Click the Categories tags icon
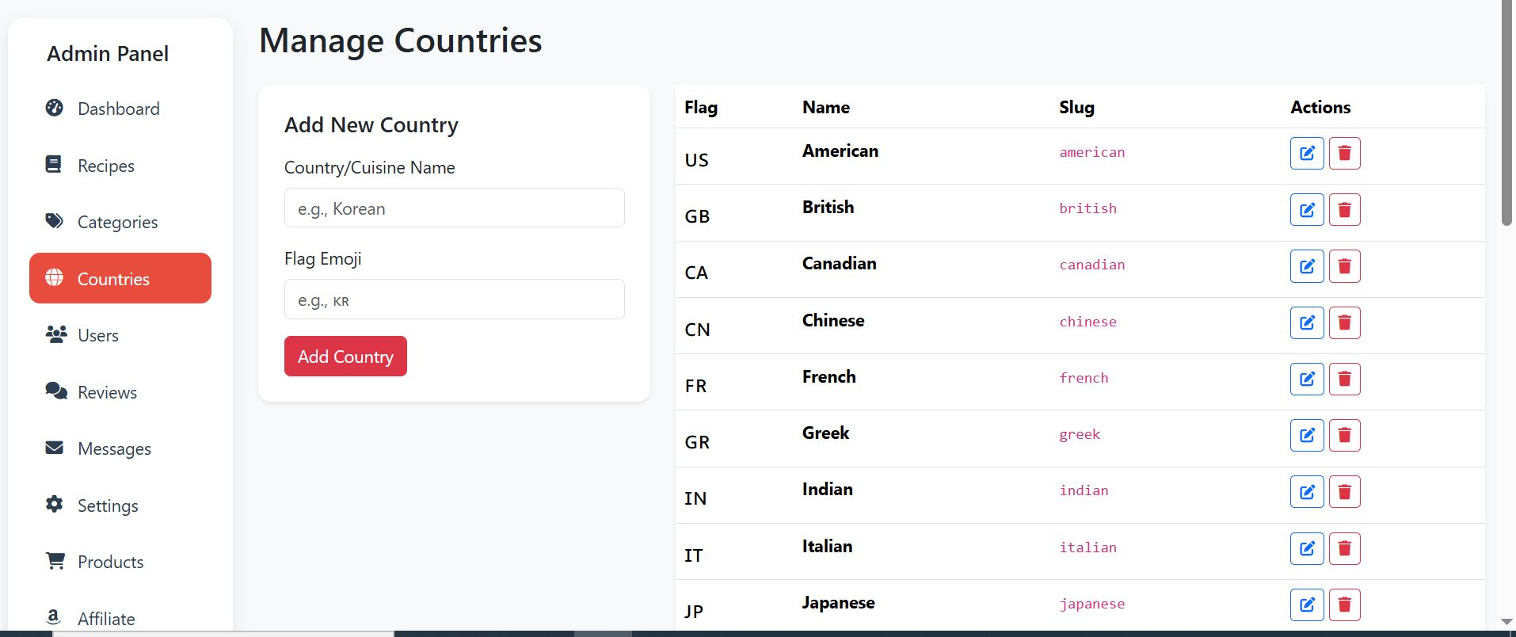This screenshot has height=637, width=1516. [x=54, y=221]
